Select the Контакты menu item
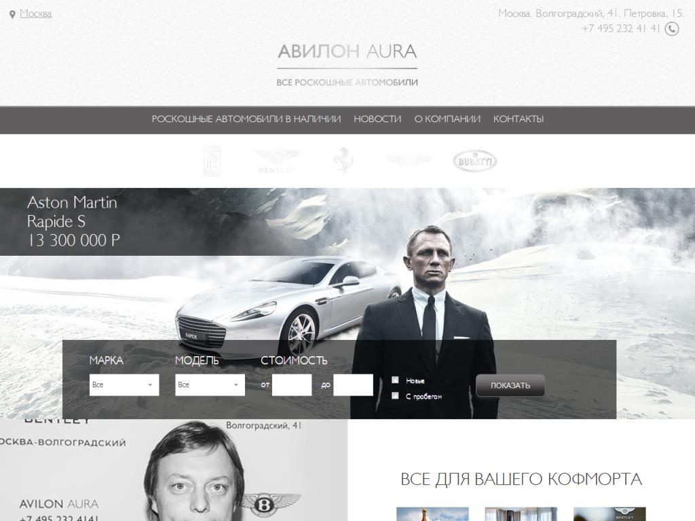 click(519, 119)
